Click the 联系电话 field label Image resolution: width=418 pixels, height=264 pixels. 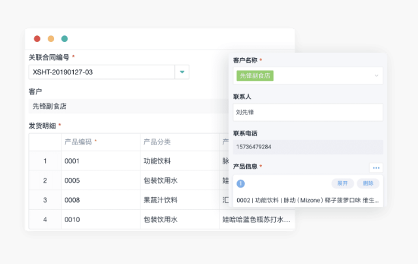[x=246, y=133]
